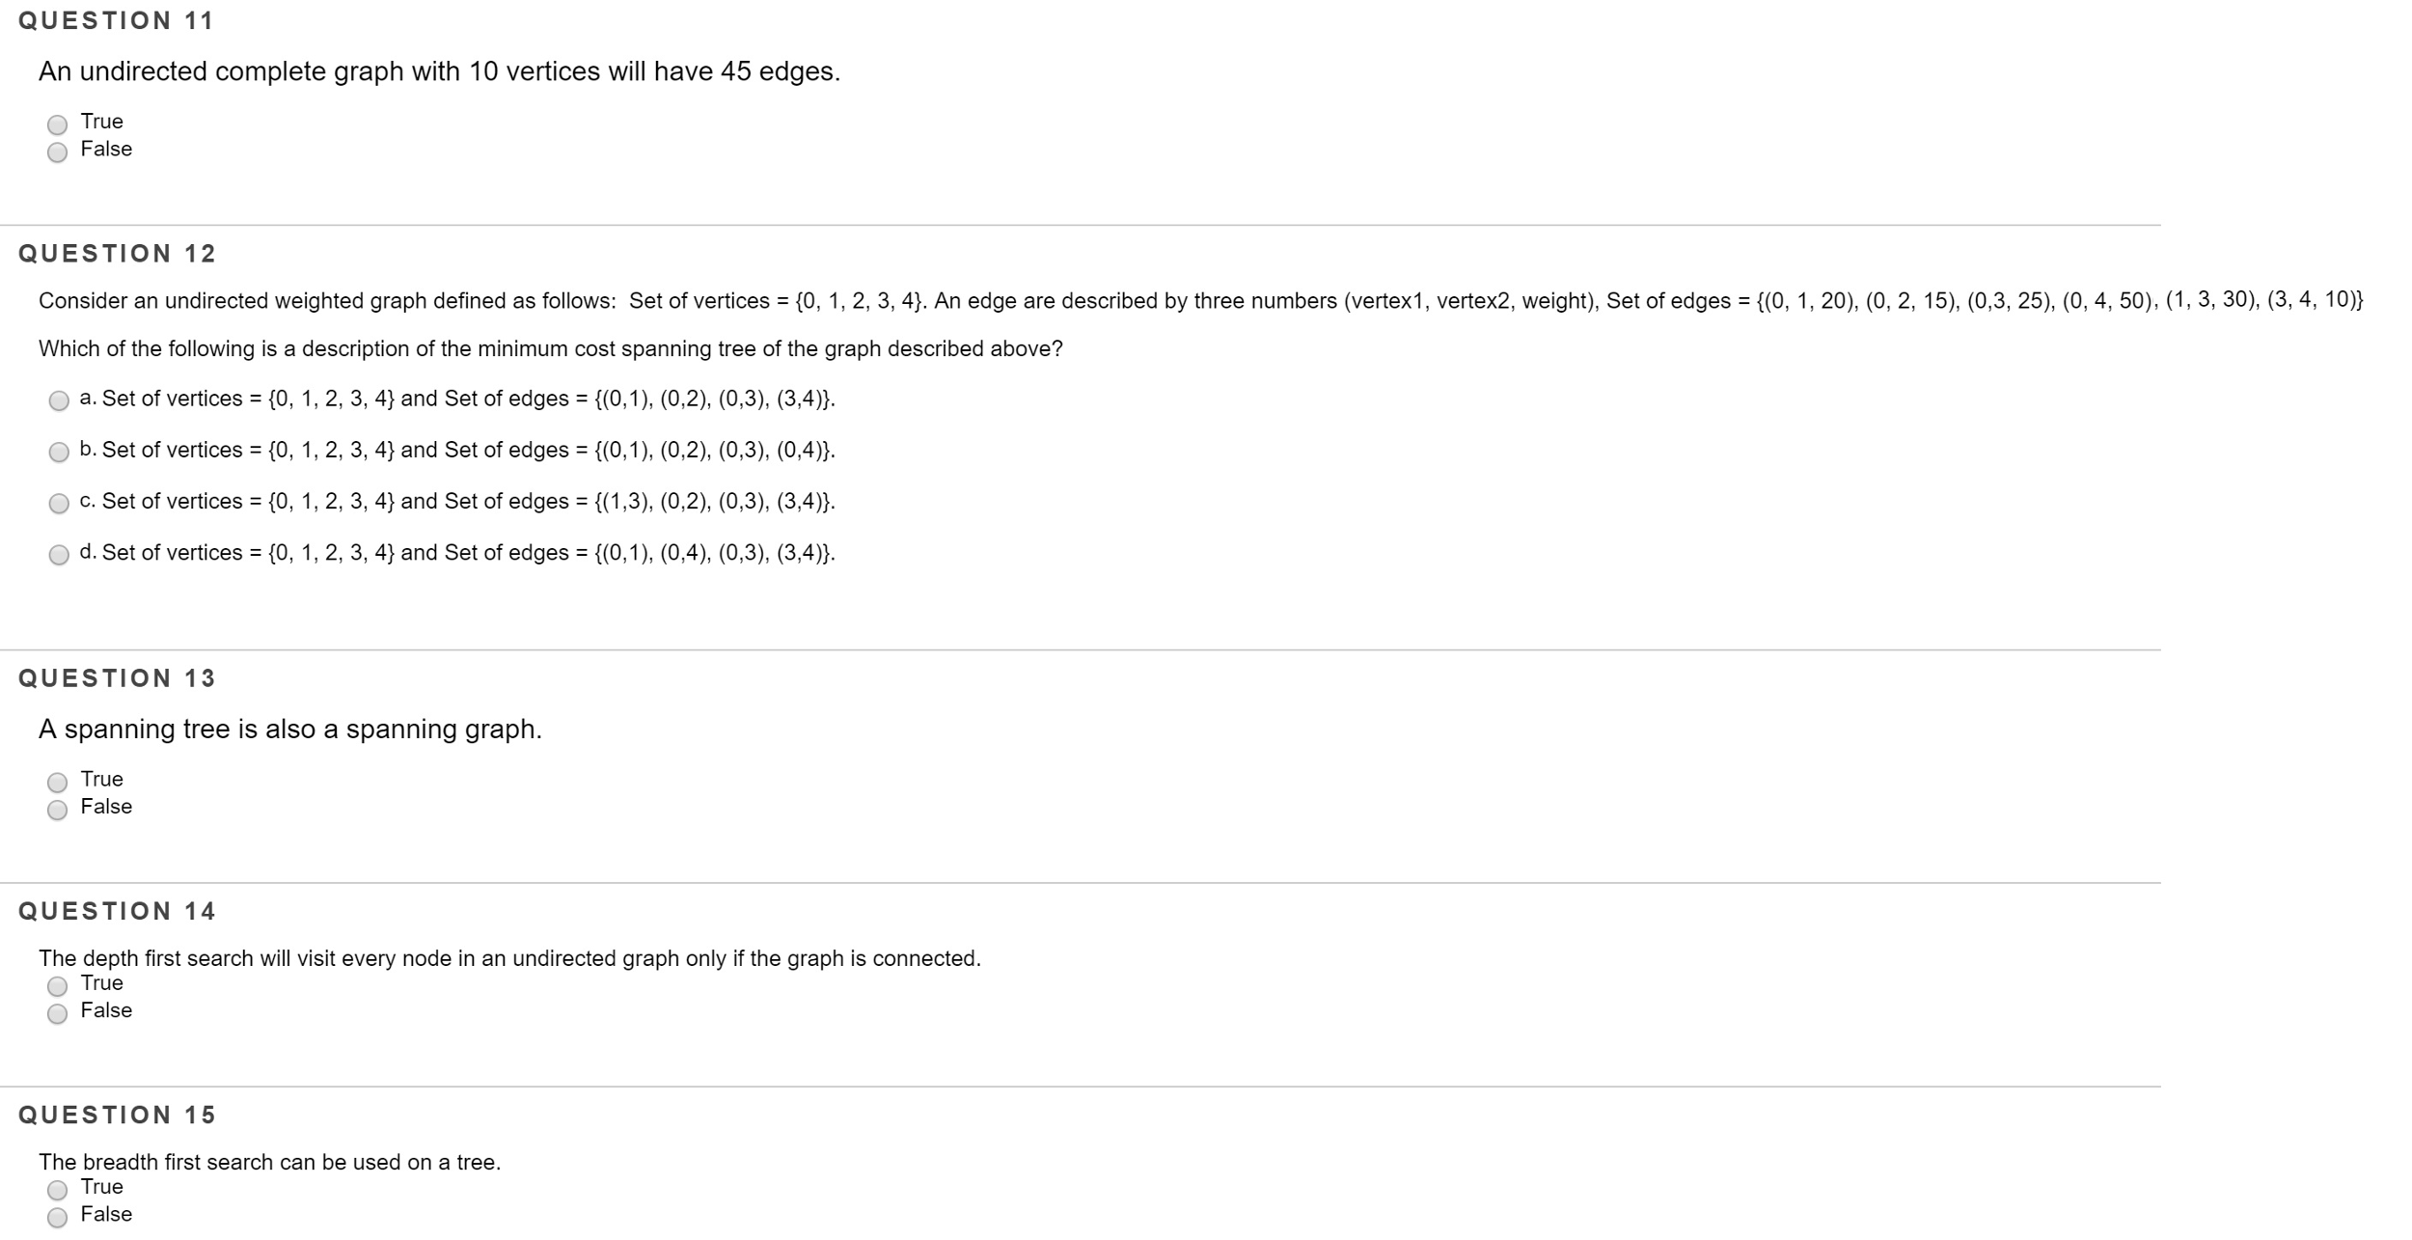The width and height of the screenshot is (2412, 1240).
Task: Select False for the breadth first search question
Action: point(59,1216)
